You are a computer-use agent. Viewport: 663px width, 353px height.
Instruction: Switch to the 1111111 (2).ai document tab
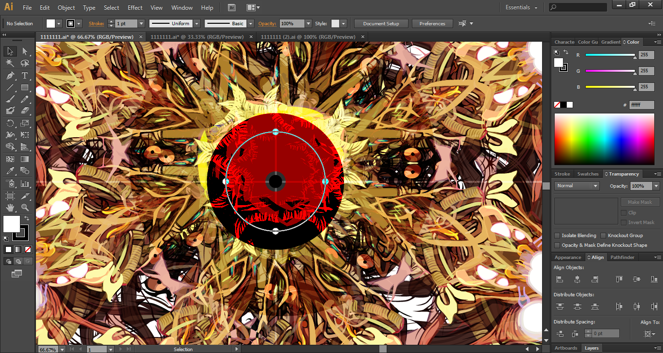point(308,37)
